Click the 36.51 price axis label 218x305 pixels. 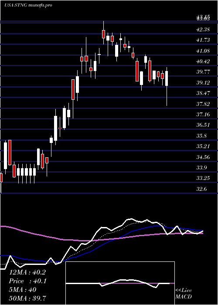click(x=203, y=125)
